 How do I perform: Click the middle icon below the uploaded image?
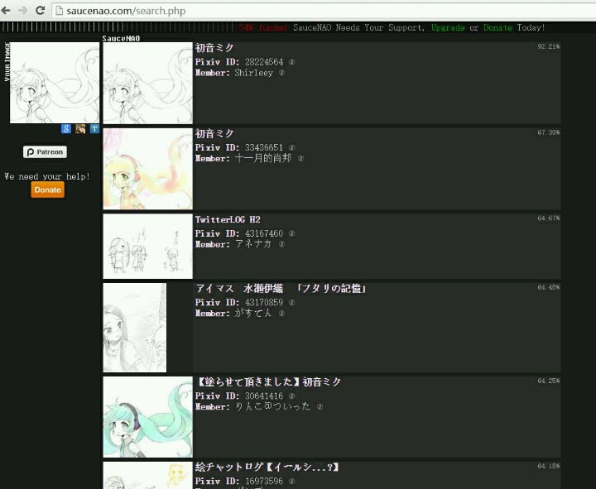(x=80, y=129)
